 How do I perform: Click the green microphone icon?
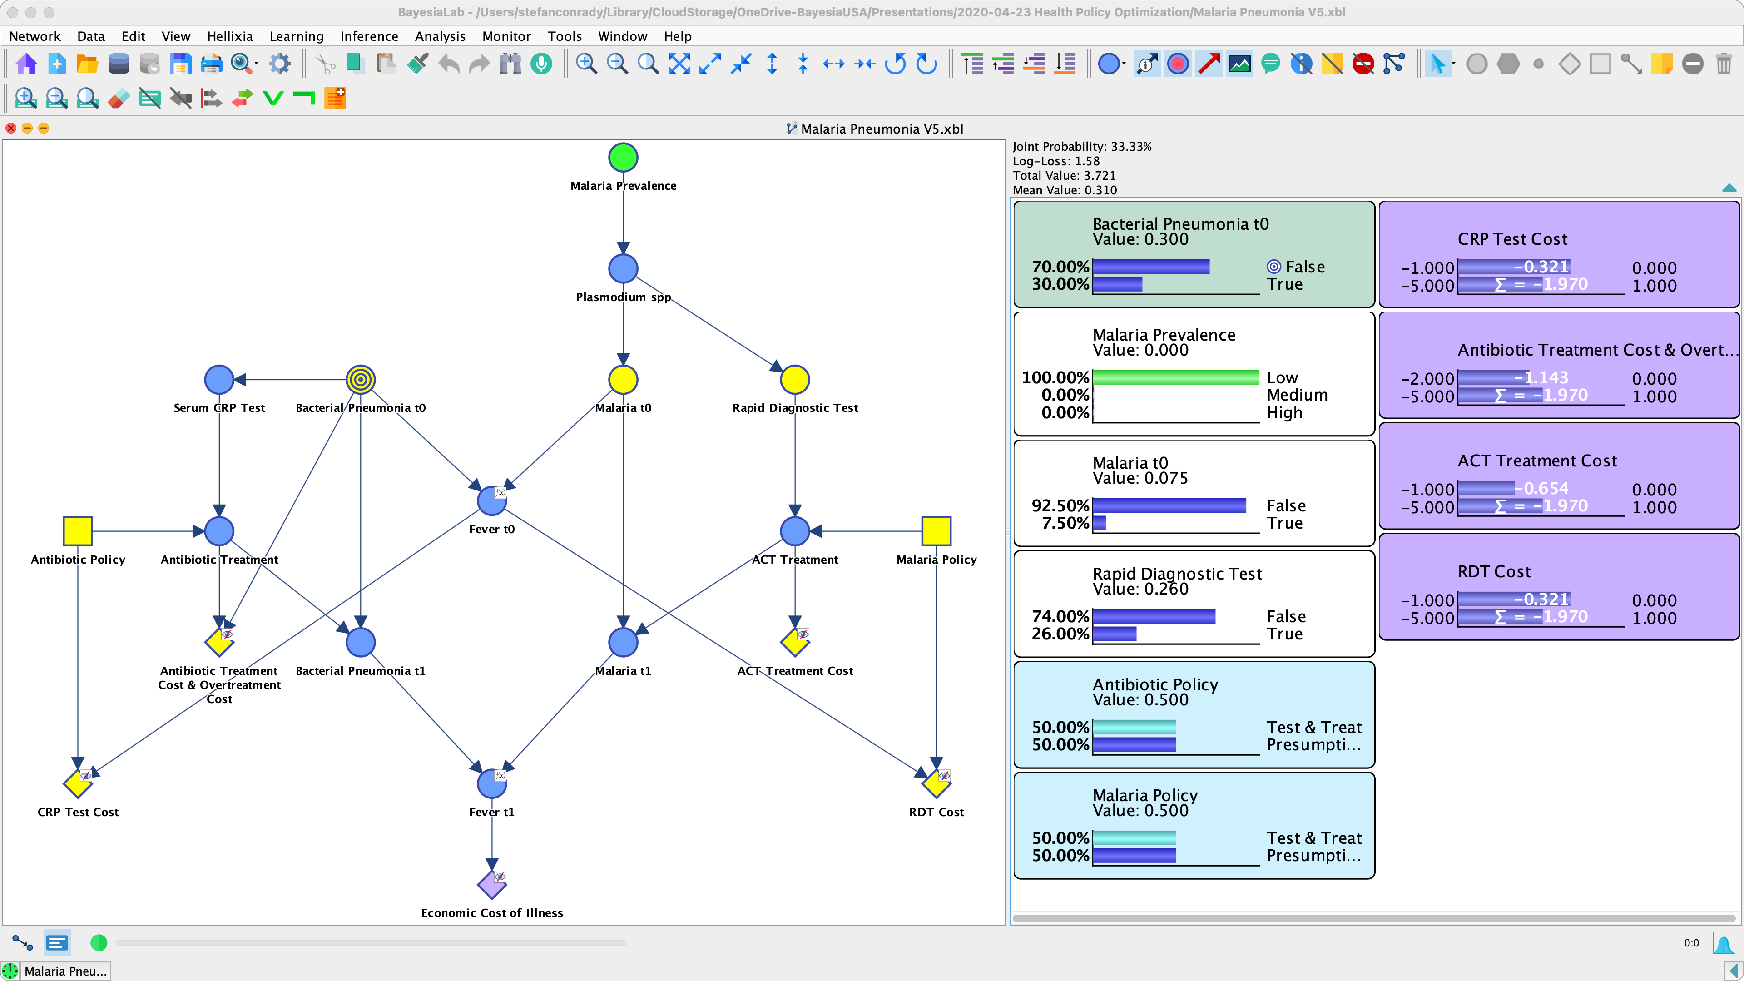click(x=541, y=64)
